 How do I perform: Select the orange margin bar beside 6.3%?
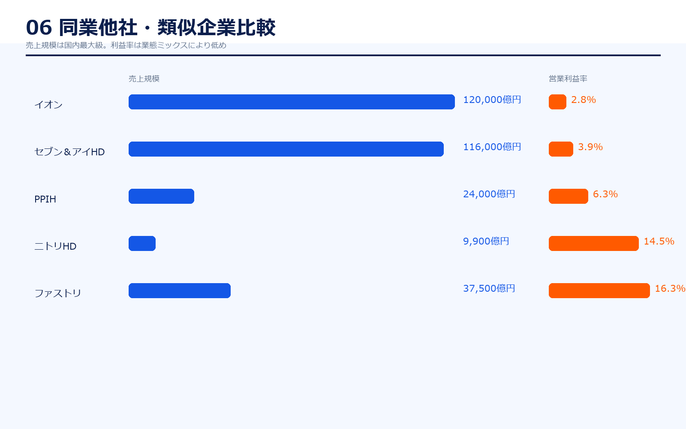pos(569,196)
